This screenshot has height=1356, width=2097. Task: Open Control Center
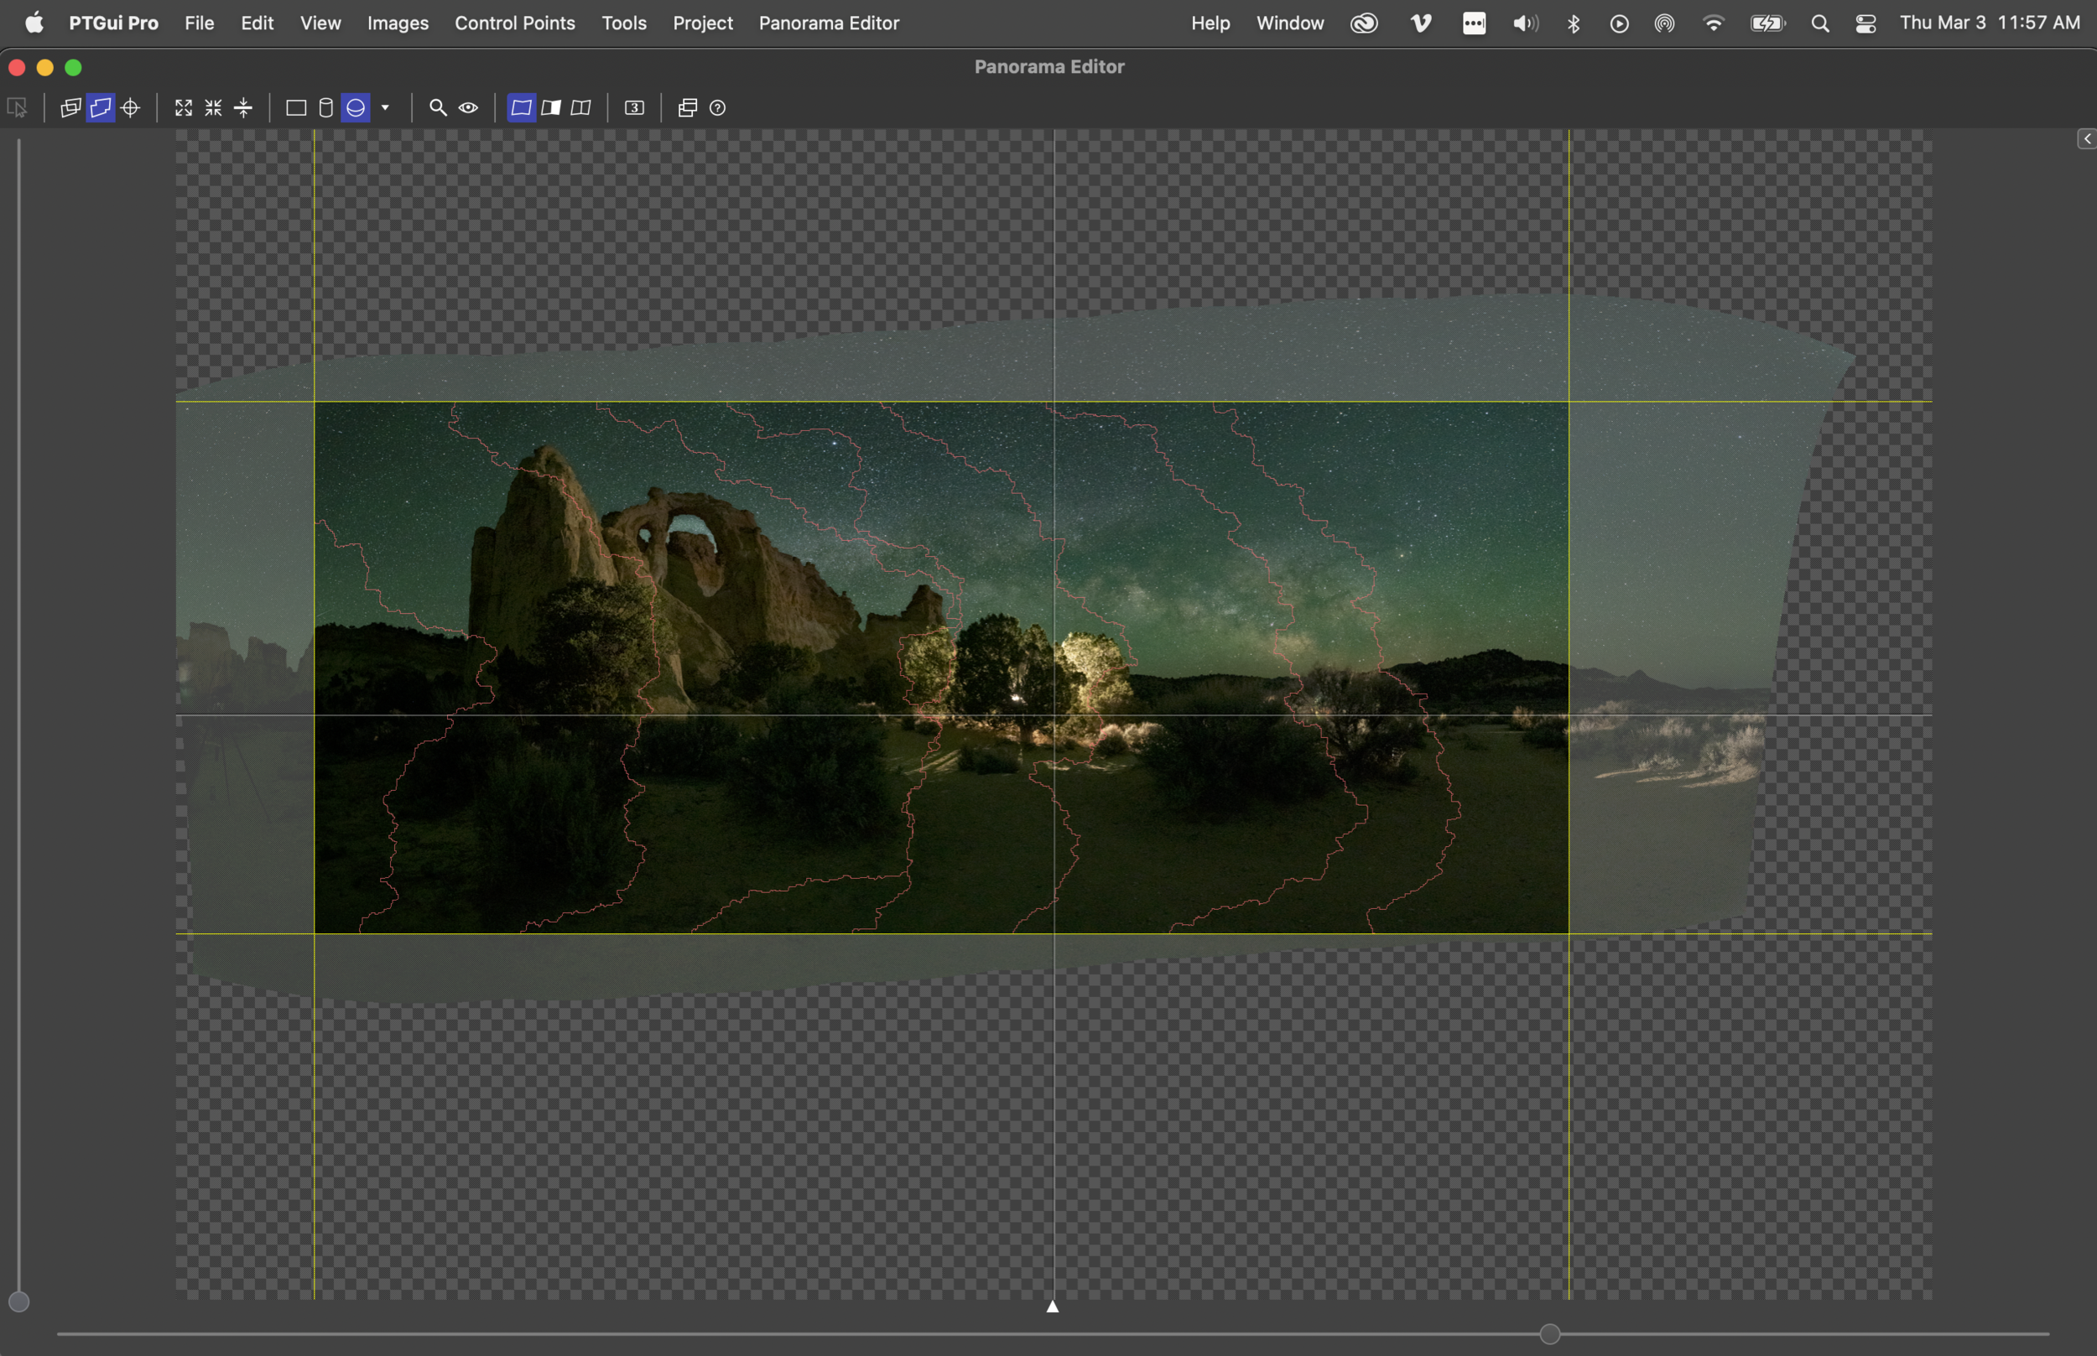[x=1865, y=23]
